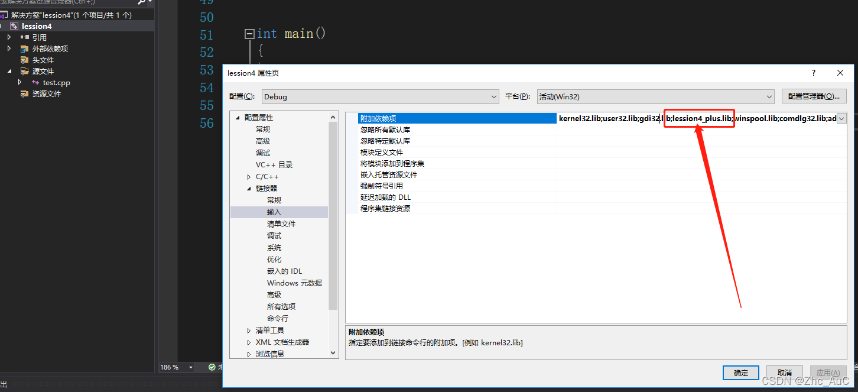858x392 pixels.
Task: Click the green check status icon
Action: tap(212, 367)
